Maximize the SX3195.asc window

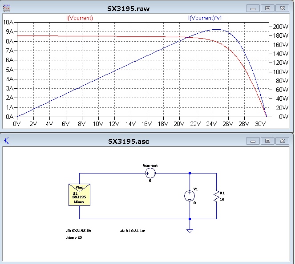point(267,141)
